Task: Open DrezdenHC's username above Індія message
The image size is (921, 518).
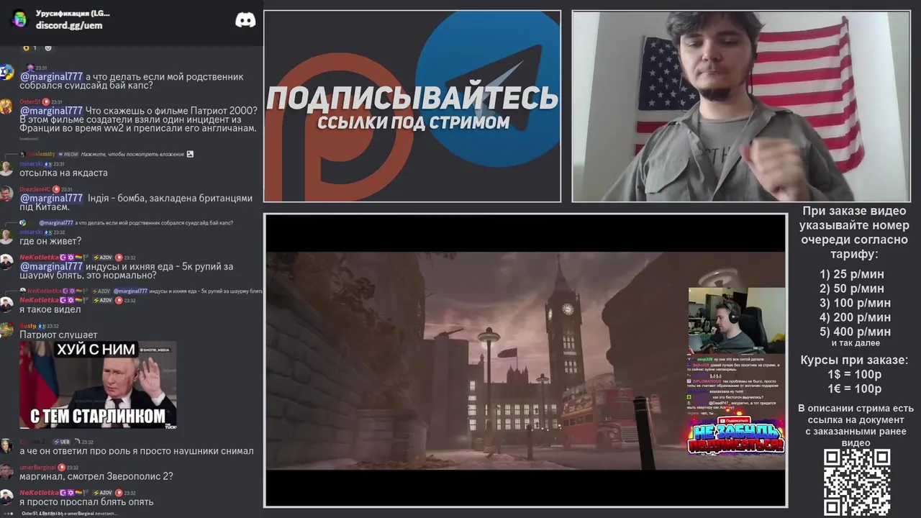Action: [35, 189]
